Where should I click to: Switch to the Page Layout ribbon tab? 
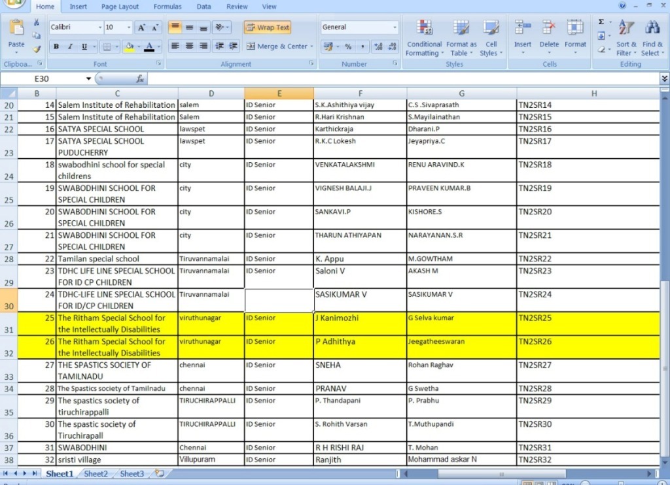[120, 7]
